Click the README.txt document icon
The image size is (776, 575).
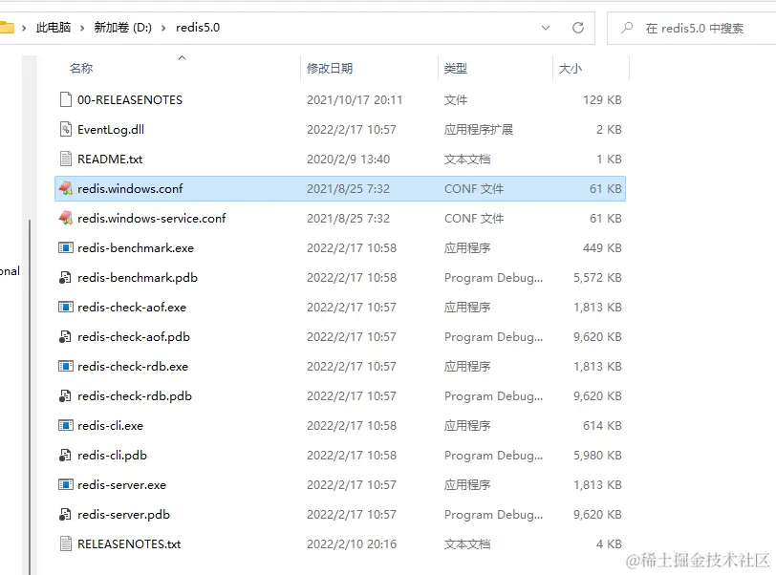tap(66, 160)
